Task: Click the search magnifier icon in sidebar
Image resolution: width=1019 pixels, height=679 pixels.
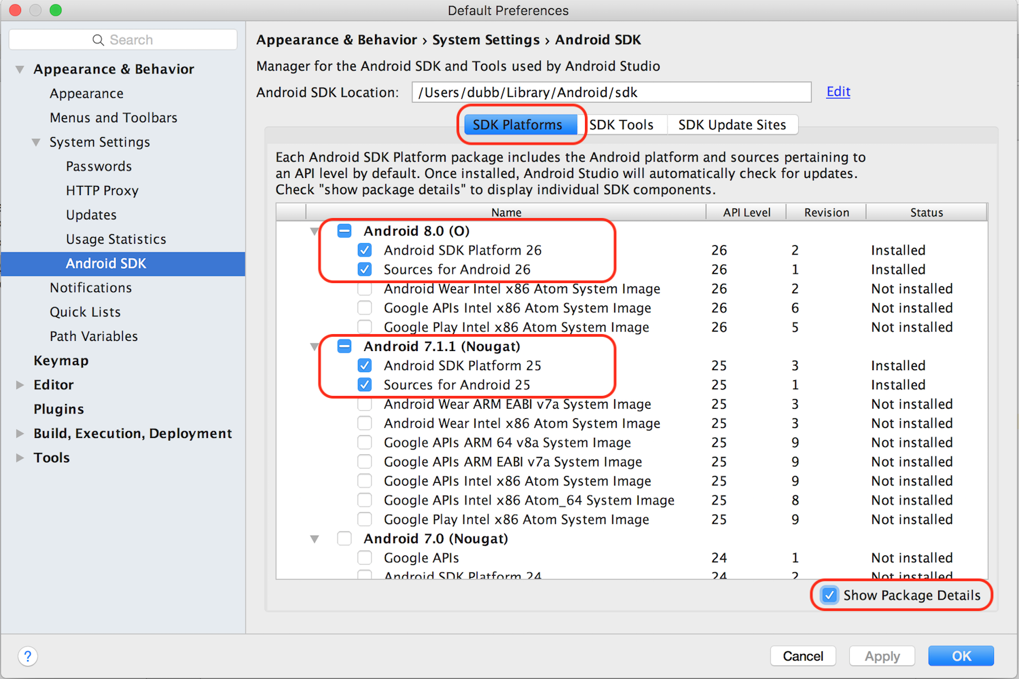Action: (x=99, y=40)
